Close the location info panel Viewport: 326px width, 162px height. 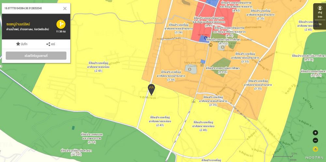click(65, 8)
